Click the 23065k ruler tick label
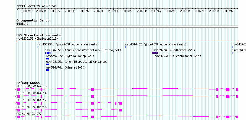The image size is (246, 120). pyautogui.click(x=27, y=11)
